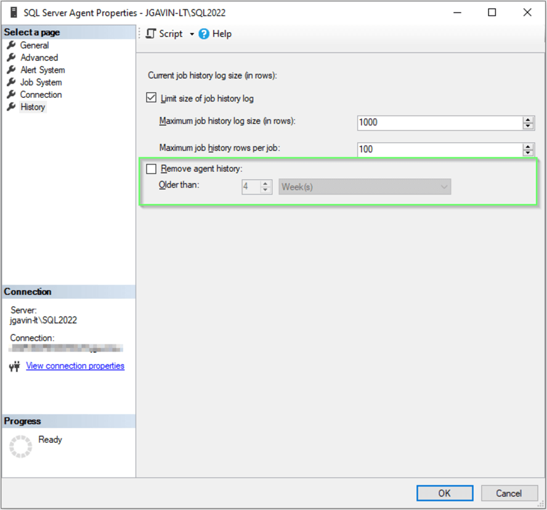Click the wrench icon beside Alert System

[x=11, y=70]
